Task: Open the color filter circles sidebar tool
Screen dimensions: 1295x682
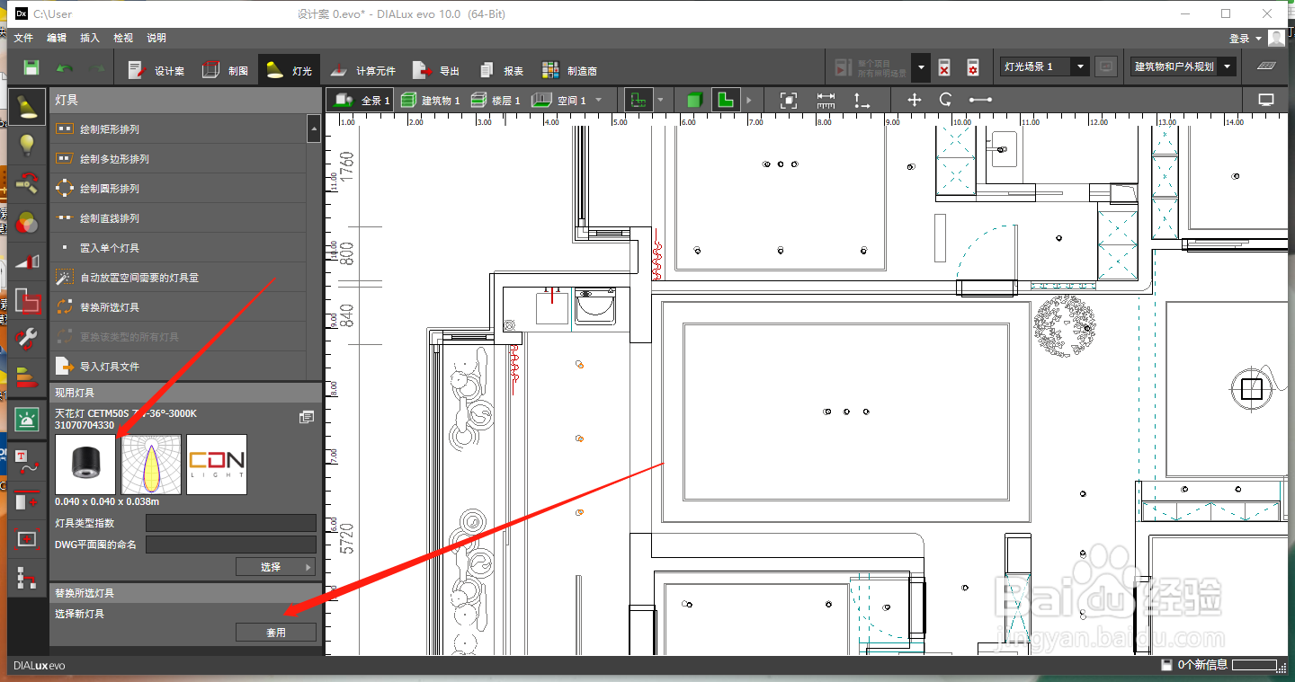Action: (27, 222)
